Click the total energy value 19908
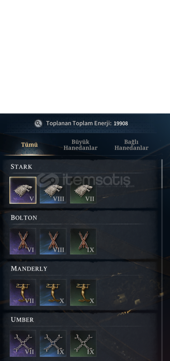 pyautogui.click(x=121, y=123)
